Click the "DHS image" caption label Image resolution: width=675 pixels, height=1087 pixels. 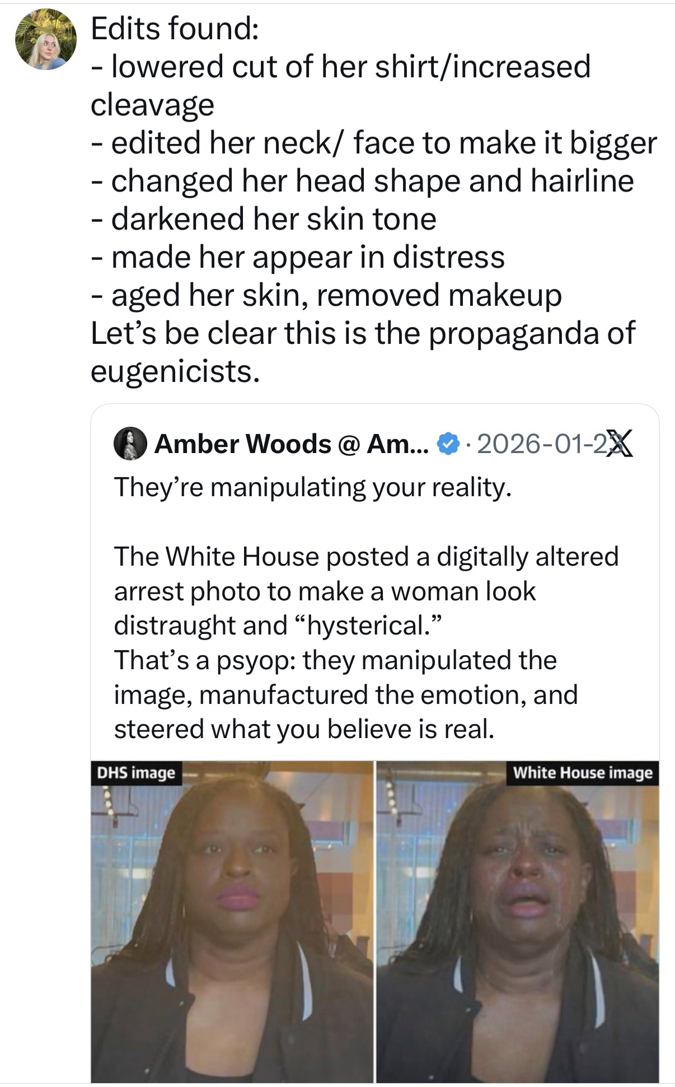[x=137, y=773]
